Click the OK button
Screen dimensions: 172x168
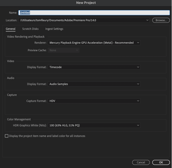click(161, 162)
